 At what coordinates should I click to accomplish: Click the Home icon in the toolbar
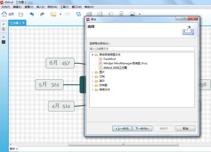tap(4, 14)
